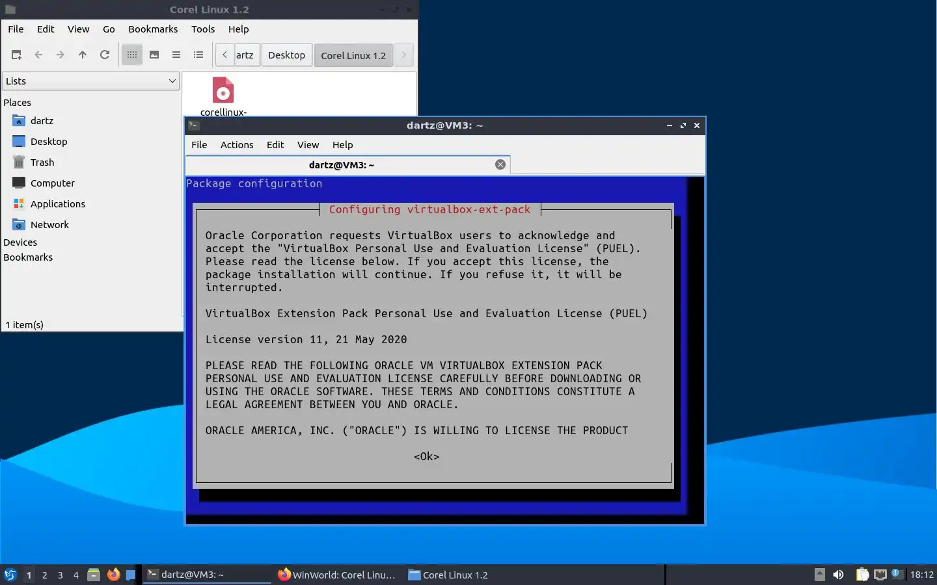Open View menu in file manager
This screenshot has height=585, width=937.
[78, 29]
